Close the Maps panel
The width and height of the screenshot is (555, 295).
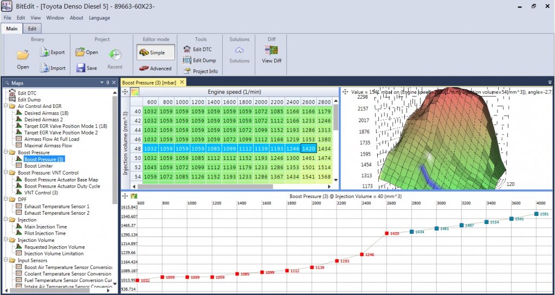114,82
